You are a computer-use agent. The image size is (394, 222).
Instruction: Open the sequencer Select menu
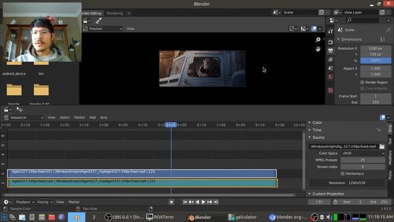pos(65,118)
